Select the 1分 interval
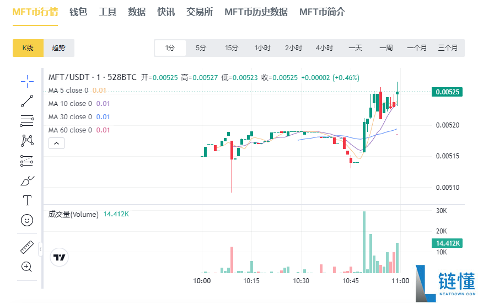This screenshot has height=303, width=478. click(x=170, y=48)
